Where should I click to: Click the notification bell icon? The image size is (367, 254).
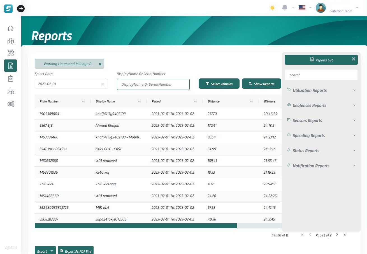click(x=285, y=8)
